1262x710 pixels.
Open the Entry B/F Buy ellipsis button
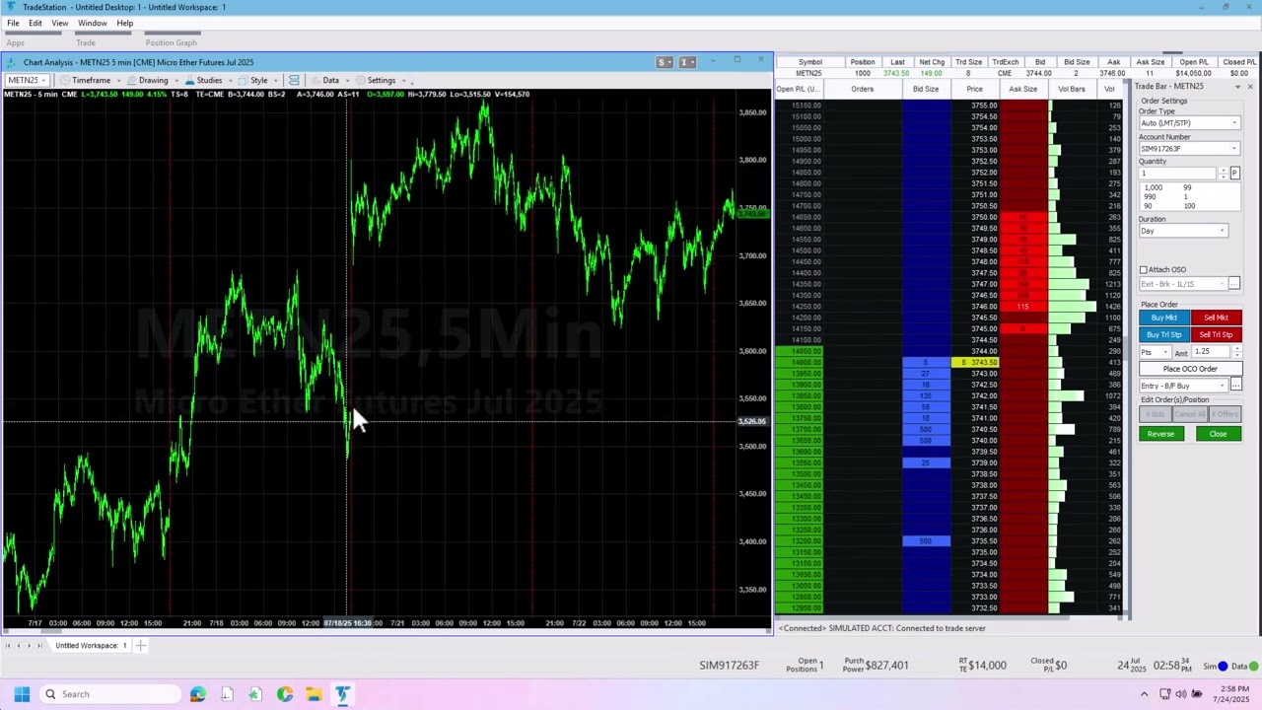[1235, 386]
